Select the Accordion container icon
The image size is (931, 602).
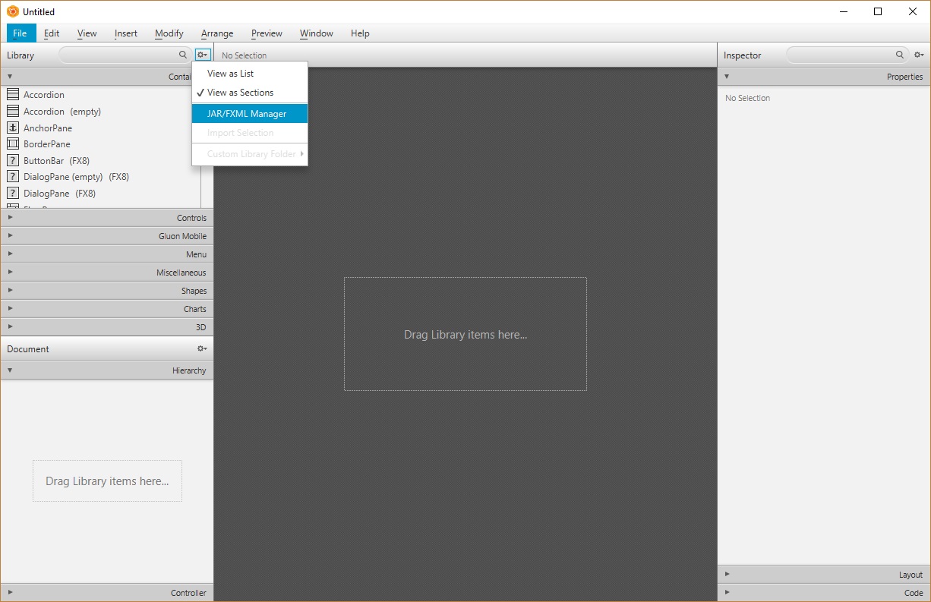pos(12,95)
